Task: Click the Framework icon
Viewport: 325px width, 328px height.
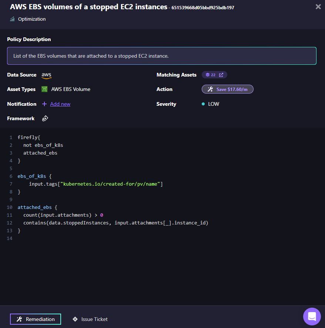Action: [x=45, y=119]
